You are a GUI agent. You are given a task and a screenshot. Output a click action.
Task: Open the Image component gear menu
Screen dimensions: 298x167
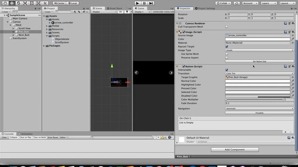click(293, 32)
